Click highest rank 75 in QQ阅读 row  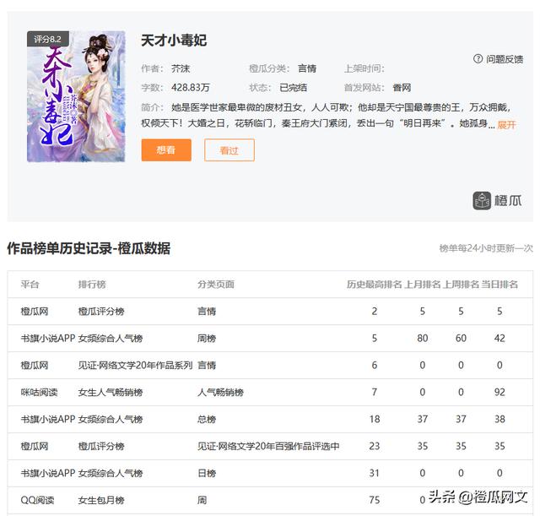(375, 500)
